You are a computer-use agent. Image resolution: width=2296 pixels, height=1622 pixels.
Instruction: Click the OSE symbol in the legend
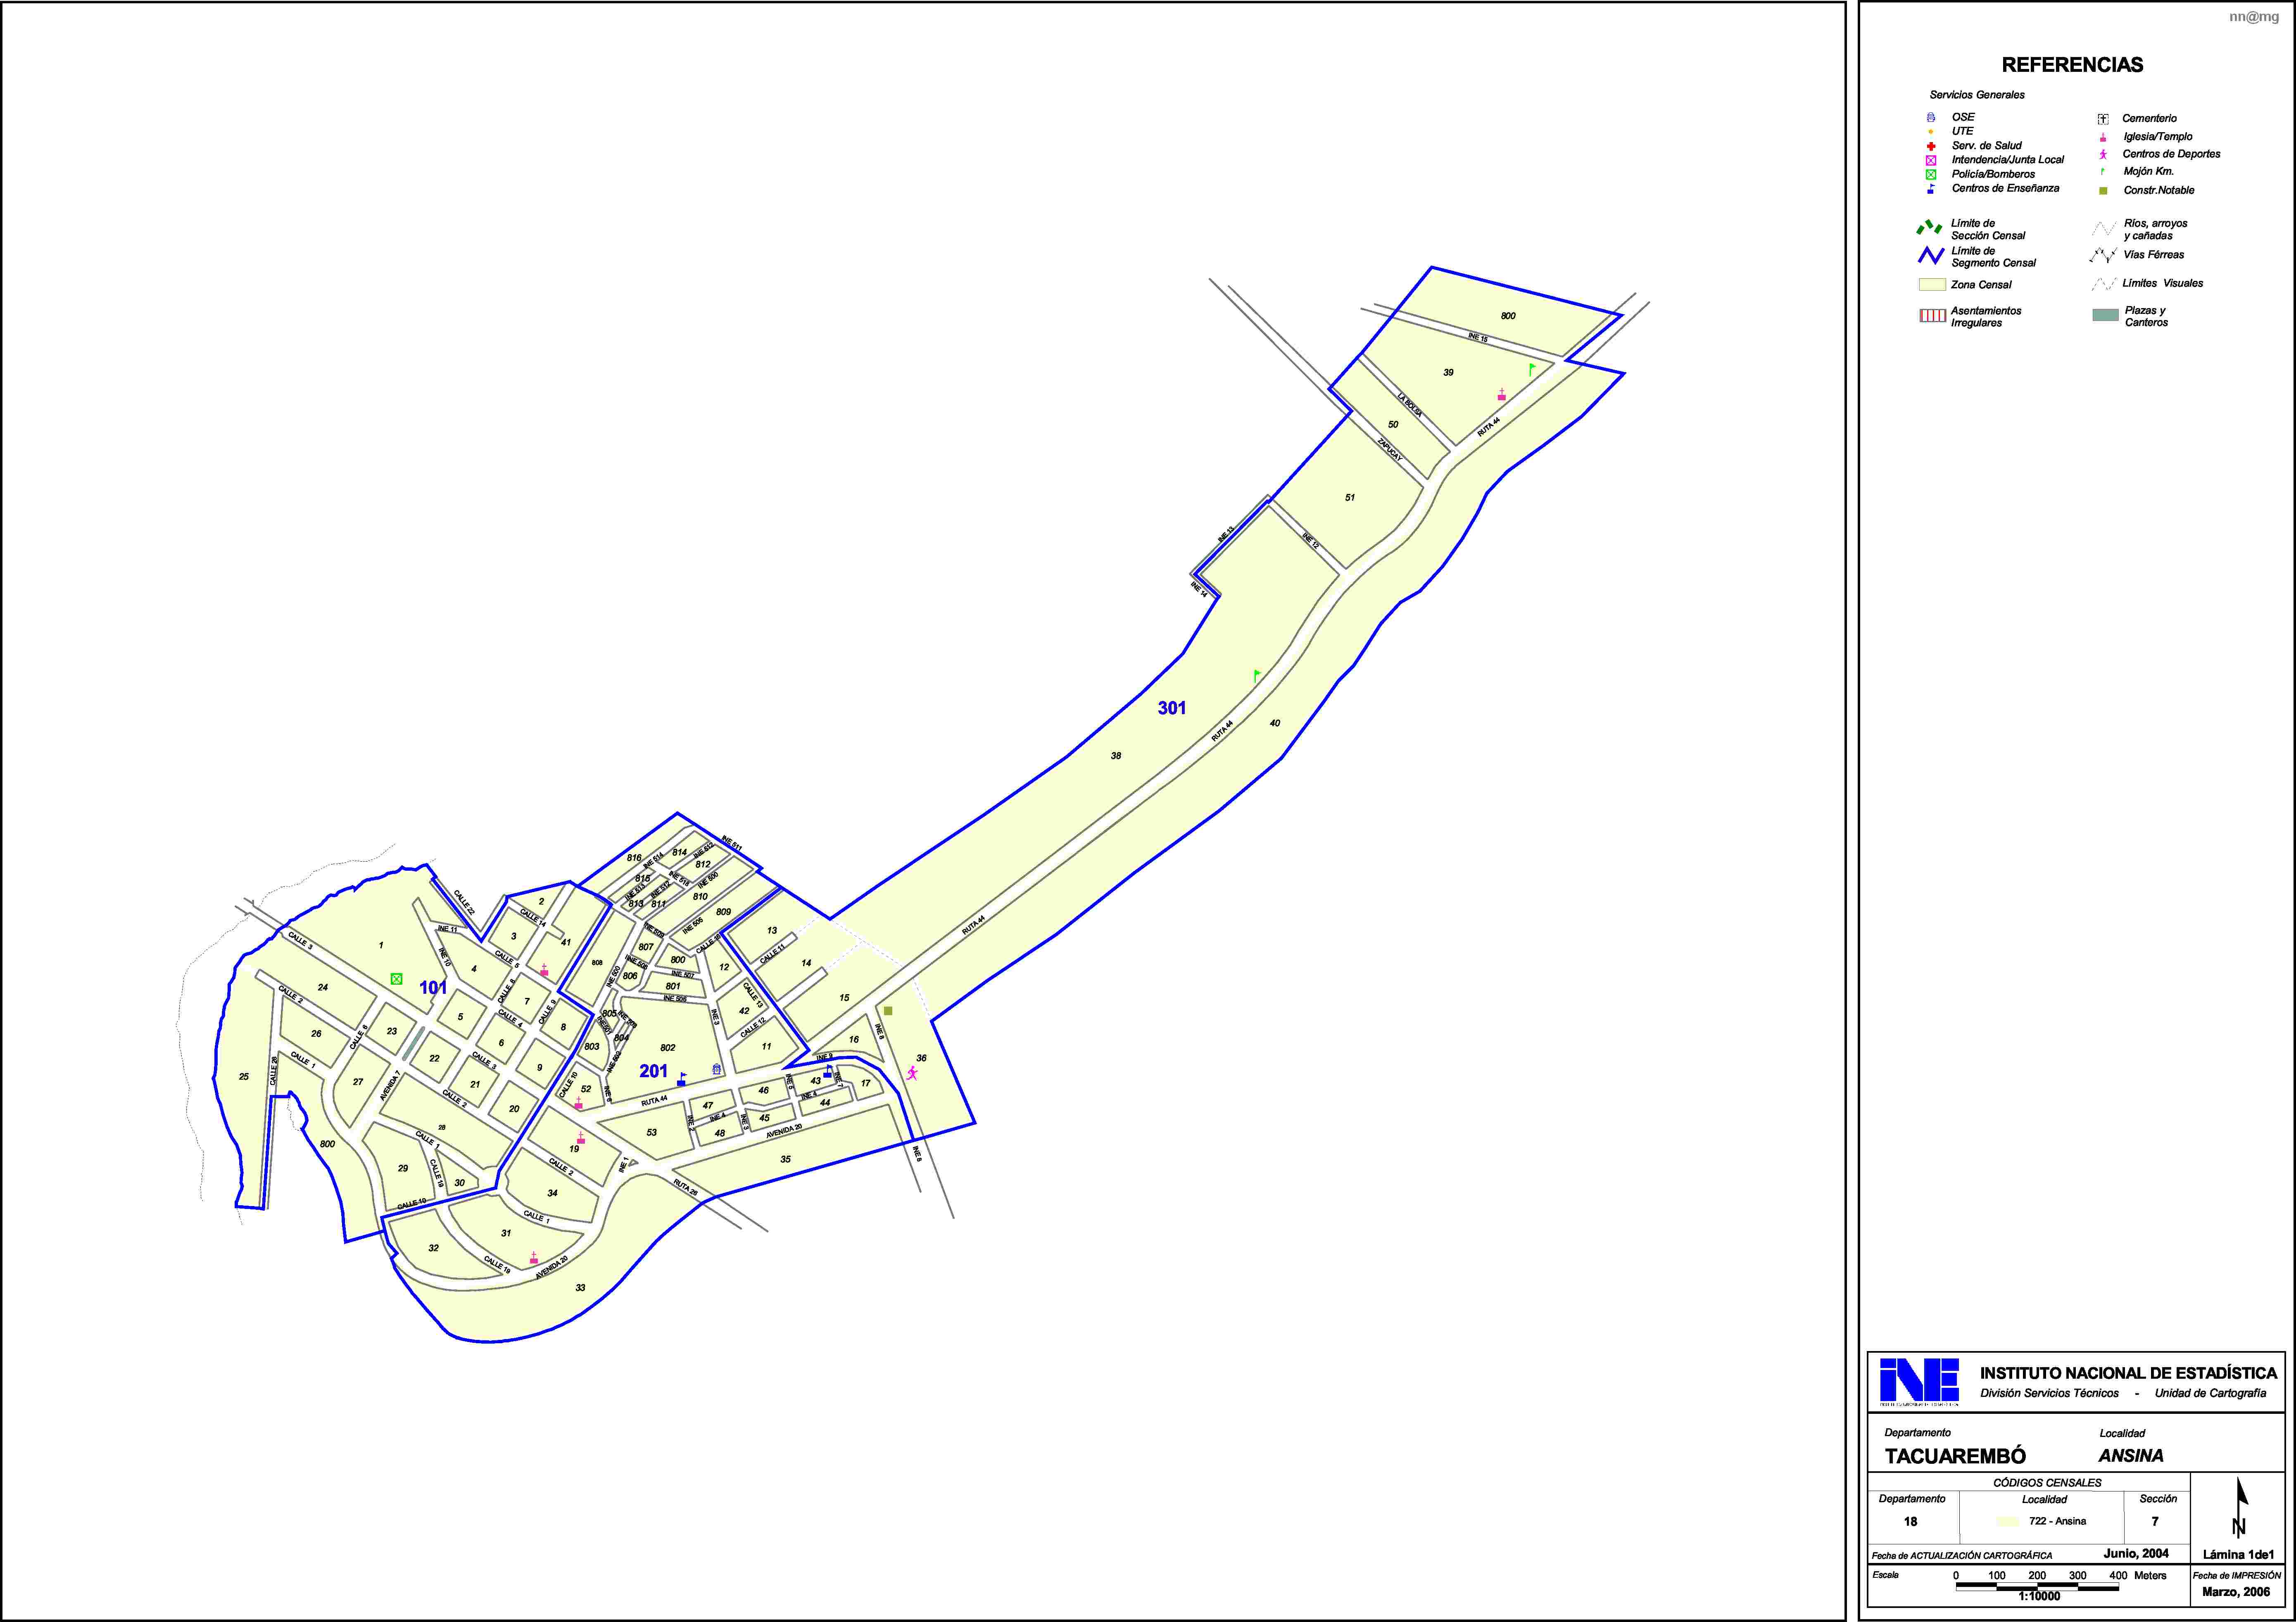tap(1931, 117)
